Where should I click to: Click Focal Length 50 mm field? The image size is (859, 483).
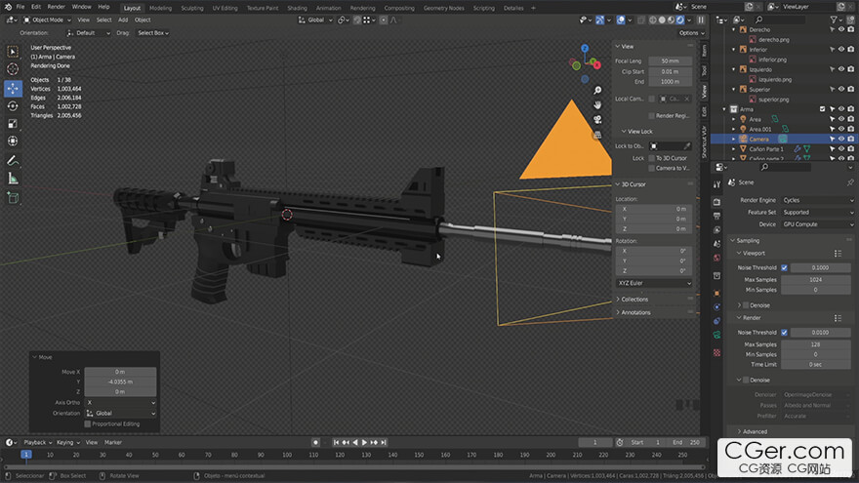[670, 60]
